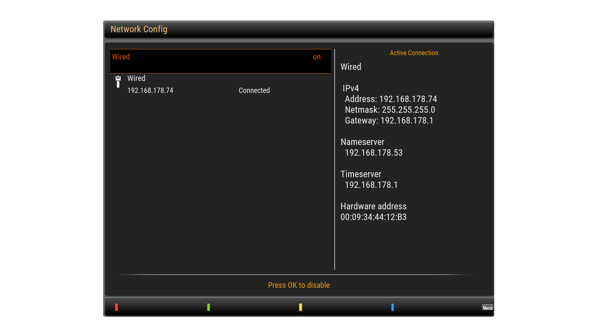Click the Timeserver heading

click(x=361, y=174)
